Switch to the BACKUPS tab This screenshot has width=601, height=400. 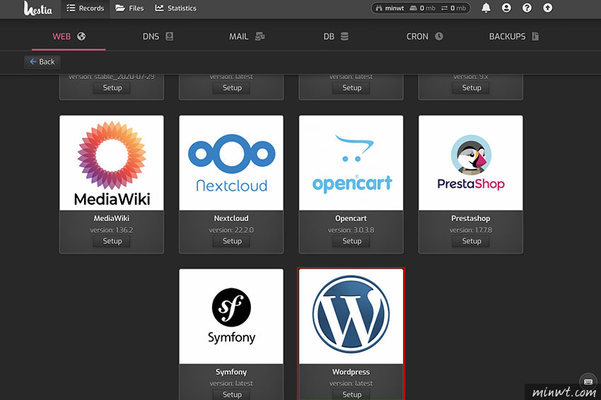click(x=513, y=37)
